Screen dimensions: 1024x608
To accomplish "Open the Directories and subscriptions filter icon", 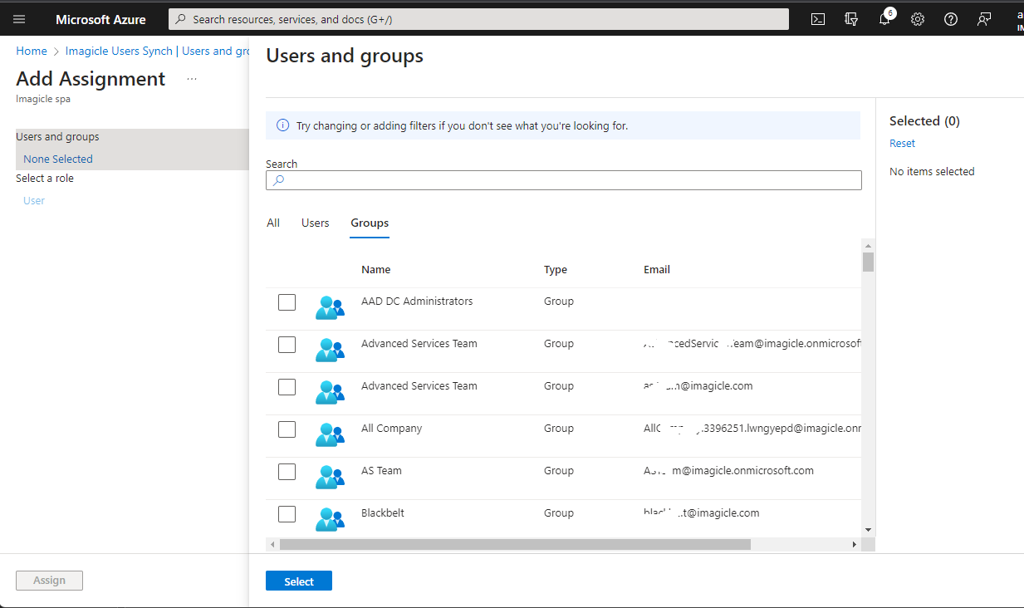I will click(851, 19).
